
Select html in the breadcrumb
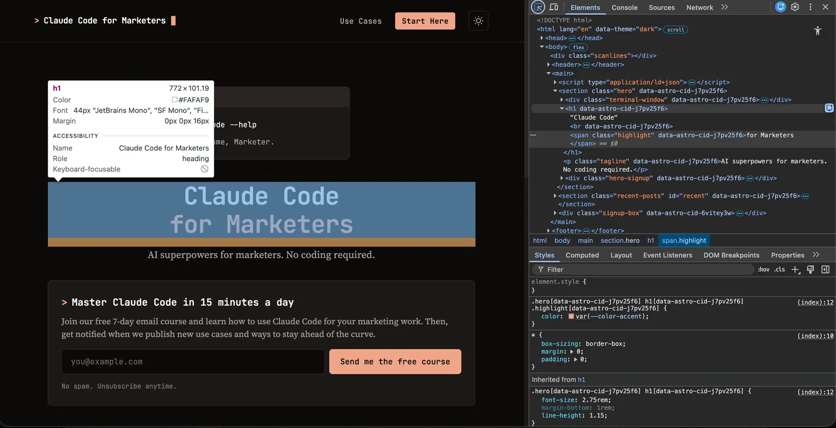(x=540, y=240)
